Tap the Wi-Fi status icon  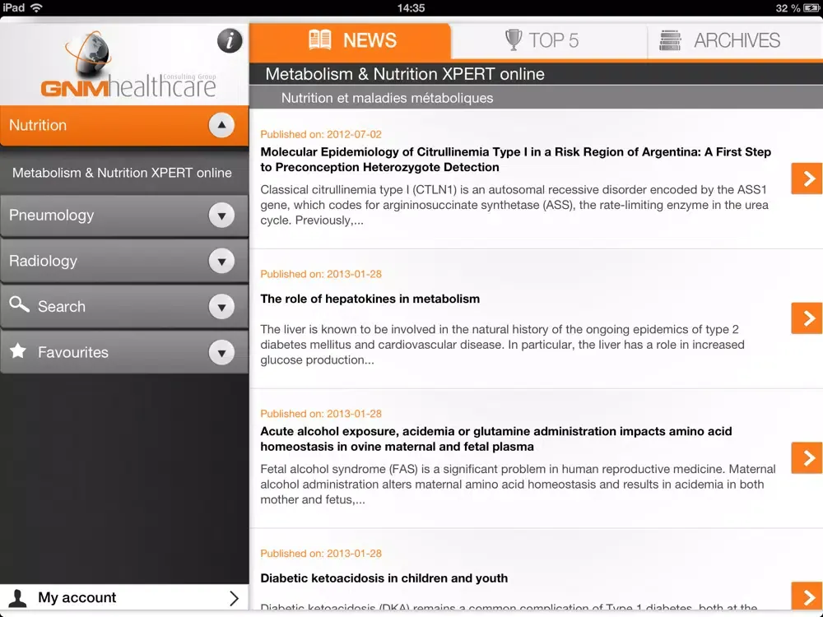pos(36,8)
